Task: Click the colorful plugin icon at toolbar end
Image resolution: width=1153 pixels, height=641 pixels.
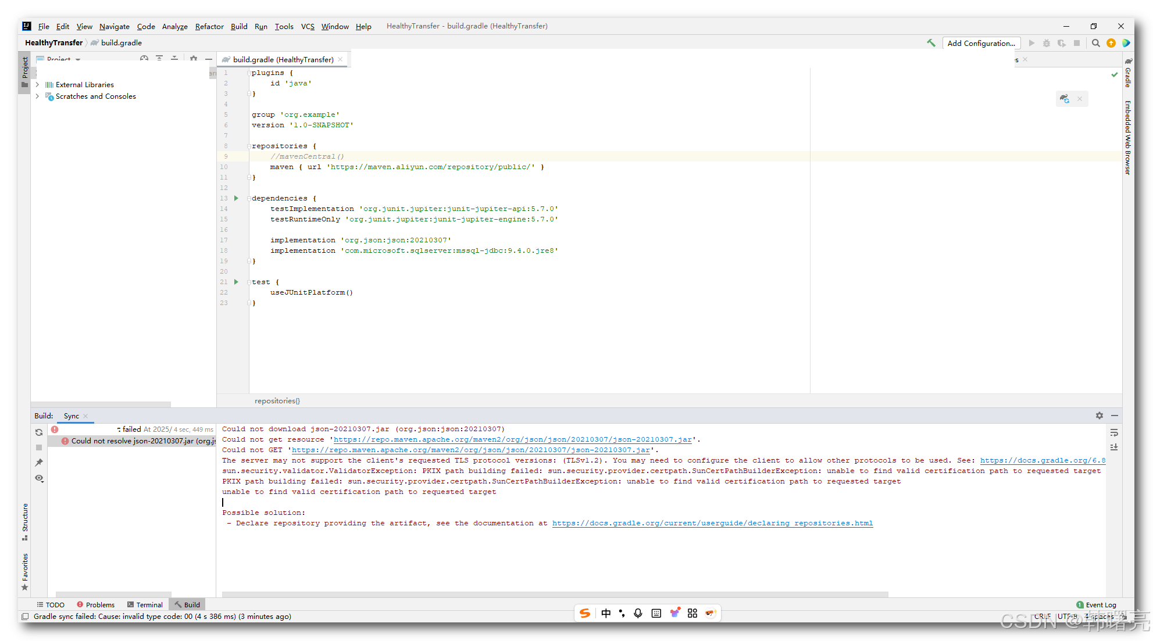Action: click(1126, 43)
